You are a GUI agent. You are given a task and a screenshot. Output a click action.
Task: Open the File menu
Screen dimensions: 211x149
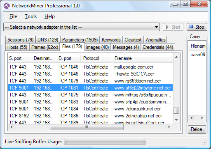pos(13,16)
